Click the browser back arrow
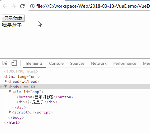 click(5, 6)
